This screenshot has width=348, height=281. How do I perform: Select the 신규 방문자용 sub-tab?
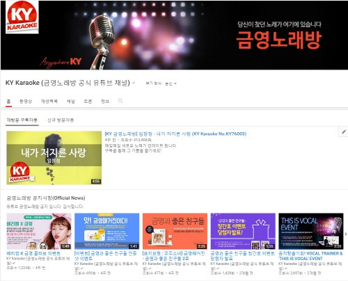61,120
